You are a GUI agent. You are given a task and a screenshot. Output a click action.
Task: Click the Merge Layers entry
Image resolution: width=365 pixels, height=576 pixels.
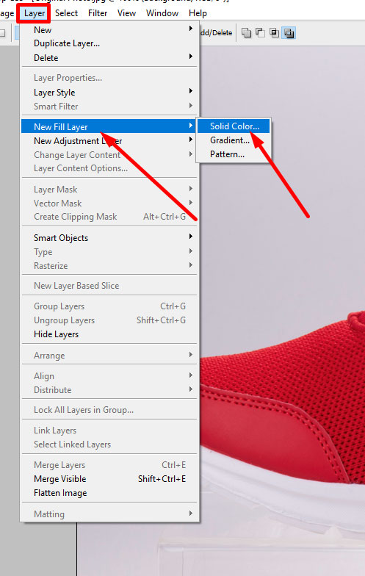109,464
